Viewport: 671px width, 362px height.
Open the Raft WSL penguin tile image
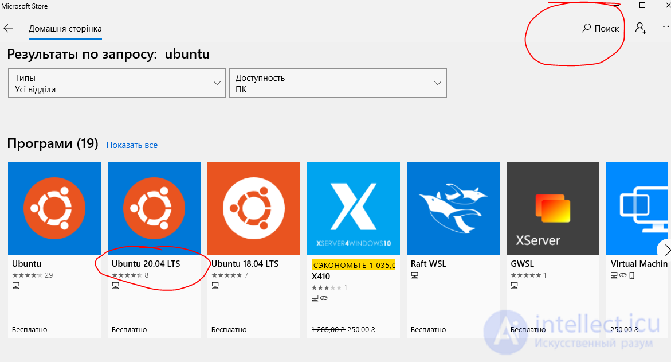[453, 208]
